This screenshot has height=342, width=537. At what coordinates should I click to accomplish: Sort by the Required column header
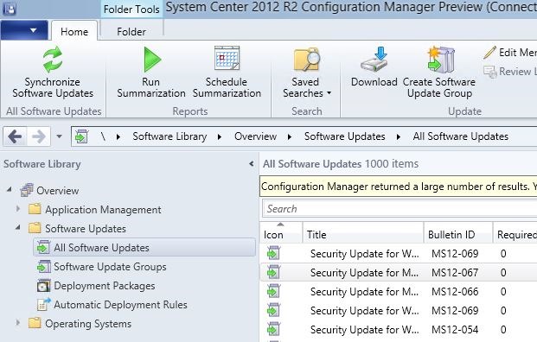click(515, 232)
